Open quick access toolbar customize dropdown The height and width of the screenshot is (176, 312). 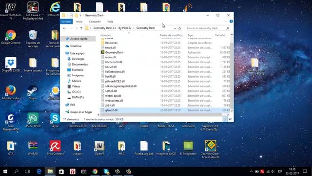click(80, 15)
